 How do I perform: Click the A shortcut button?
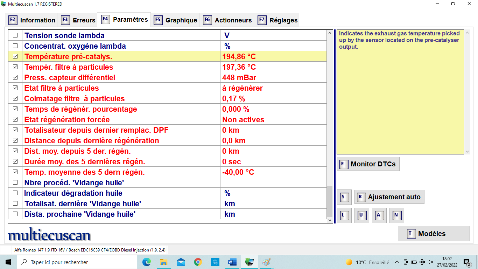click(x=379, y=215)
